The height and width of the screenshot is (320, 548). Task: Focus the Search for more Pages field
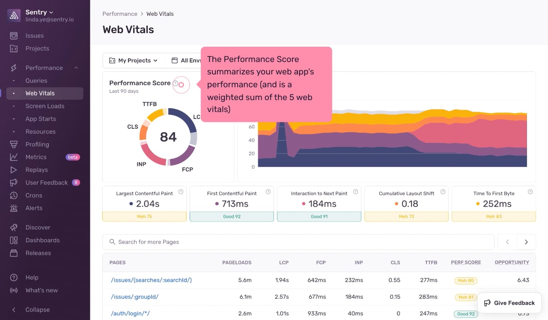(298, 242)
